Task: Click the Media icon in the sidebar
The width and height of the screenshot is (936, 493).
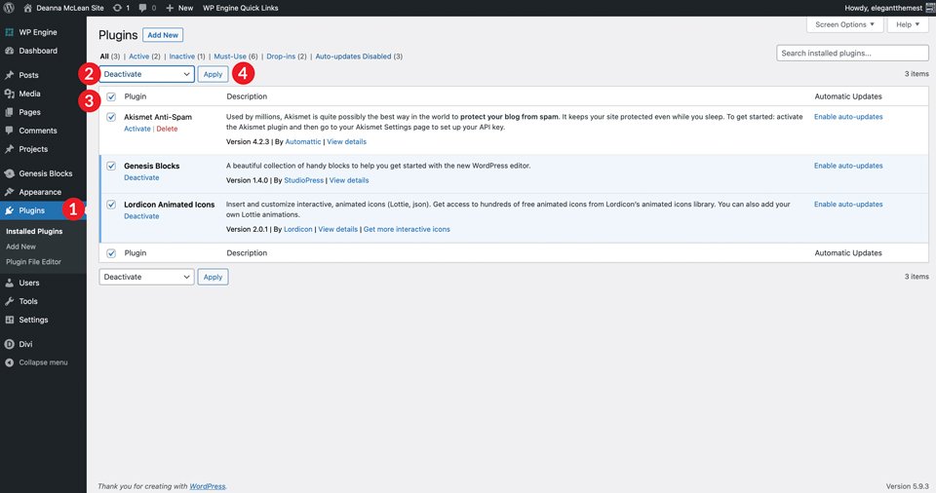Action: (x=9, y=94)
